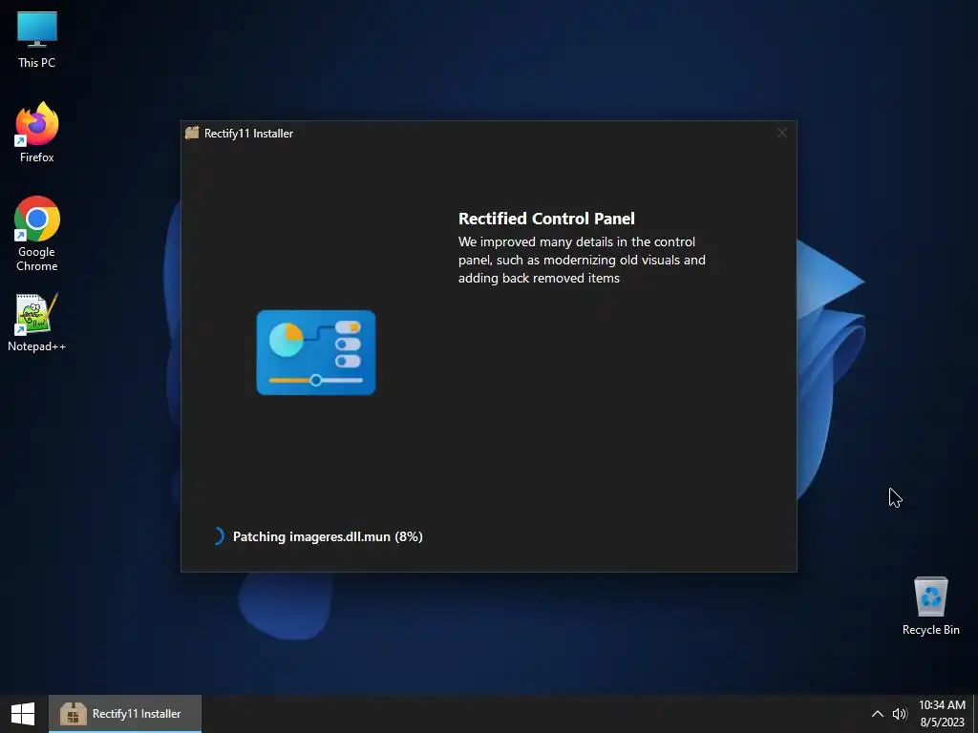Click the greyed-out installer close button
This screenshot has width=978, height=733.
tap(782, 133)
